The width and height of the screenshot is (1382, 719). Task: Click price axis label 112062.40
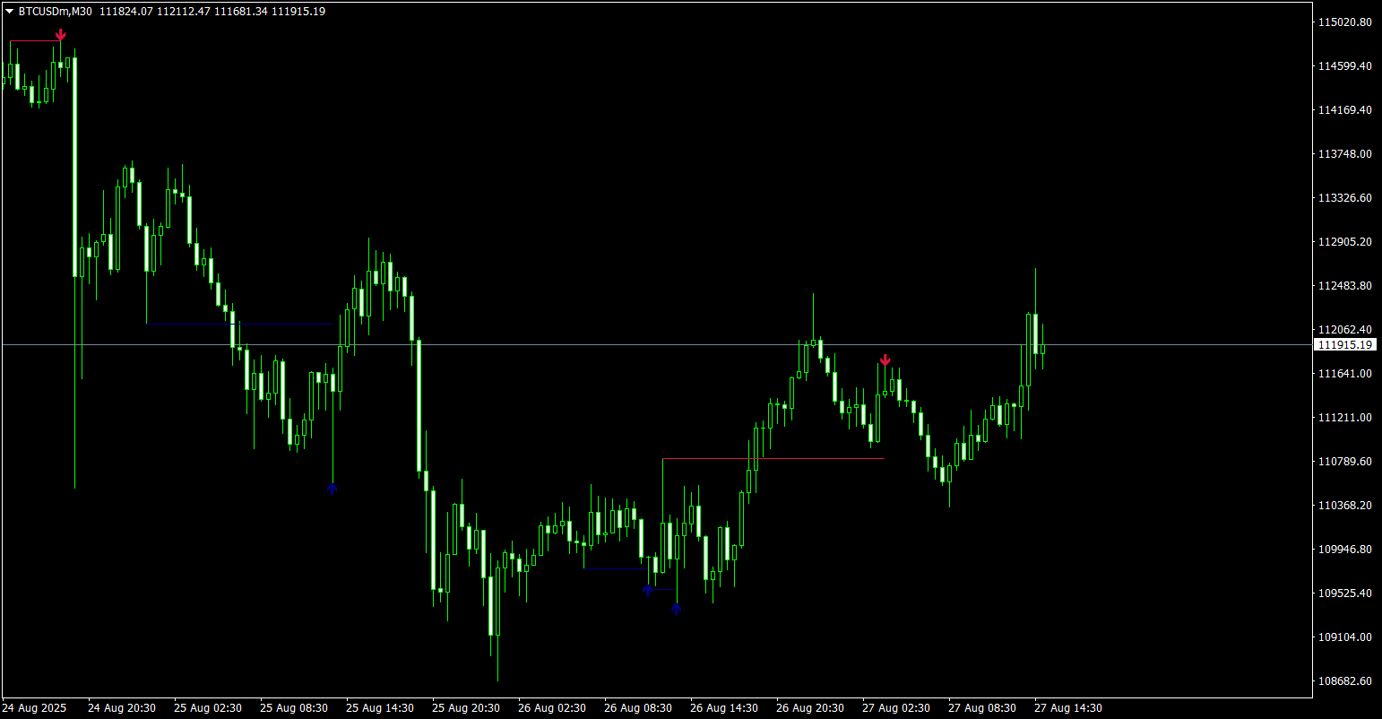tap(1346, 330)
